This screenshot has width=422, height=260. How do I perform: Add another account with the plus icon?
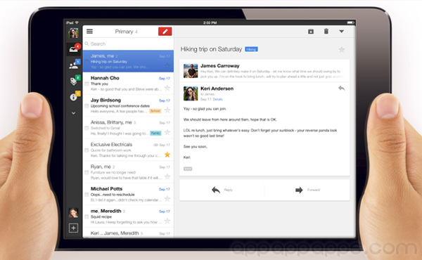(73, 228)
